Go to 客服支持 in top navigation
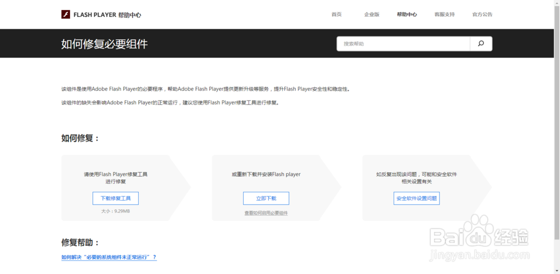560x274 pixels. point(445,15)
